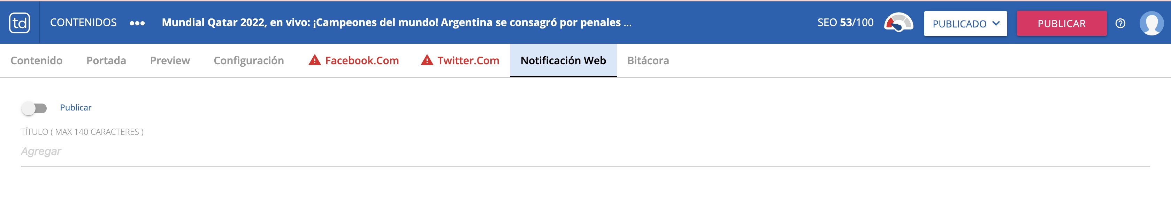Click the Twitter.Com warning triangle icon
The height and width of the screenshot is (205, 1171).
click(x=426, y=60)
